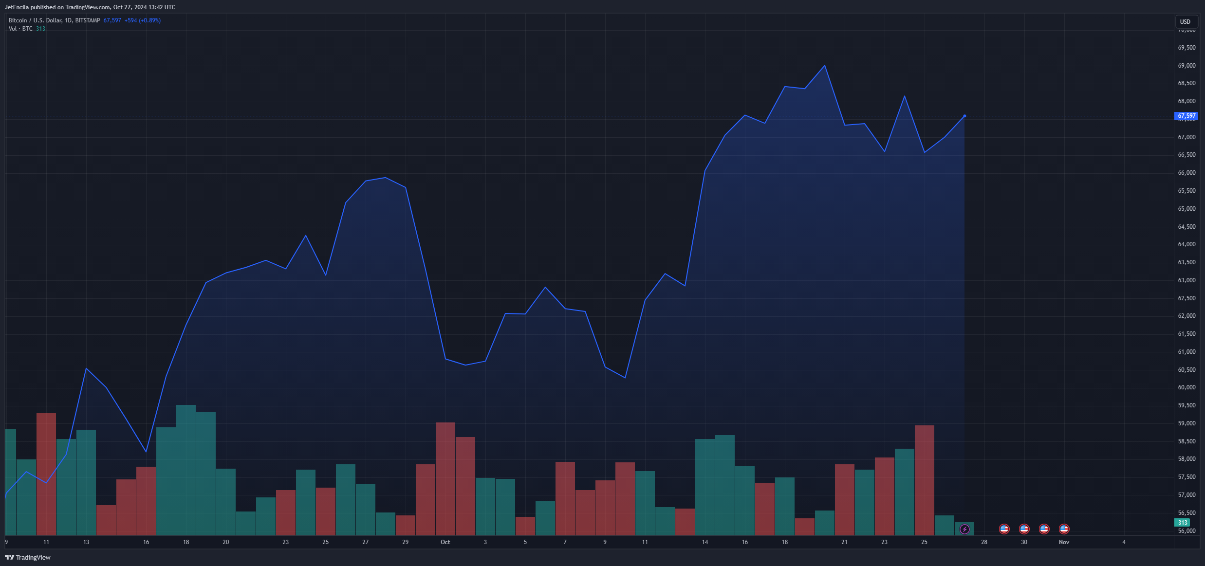Click the 28 date on time axis
The width and height of the screenshot is (1205, 566).
point(984,542)
